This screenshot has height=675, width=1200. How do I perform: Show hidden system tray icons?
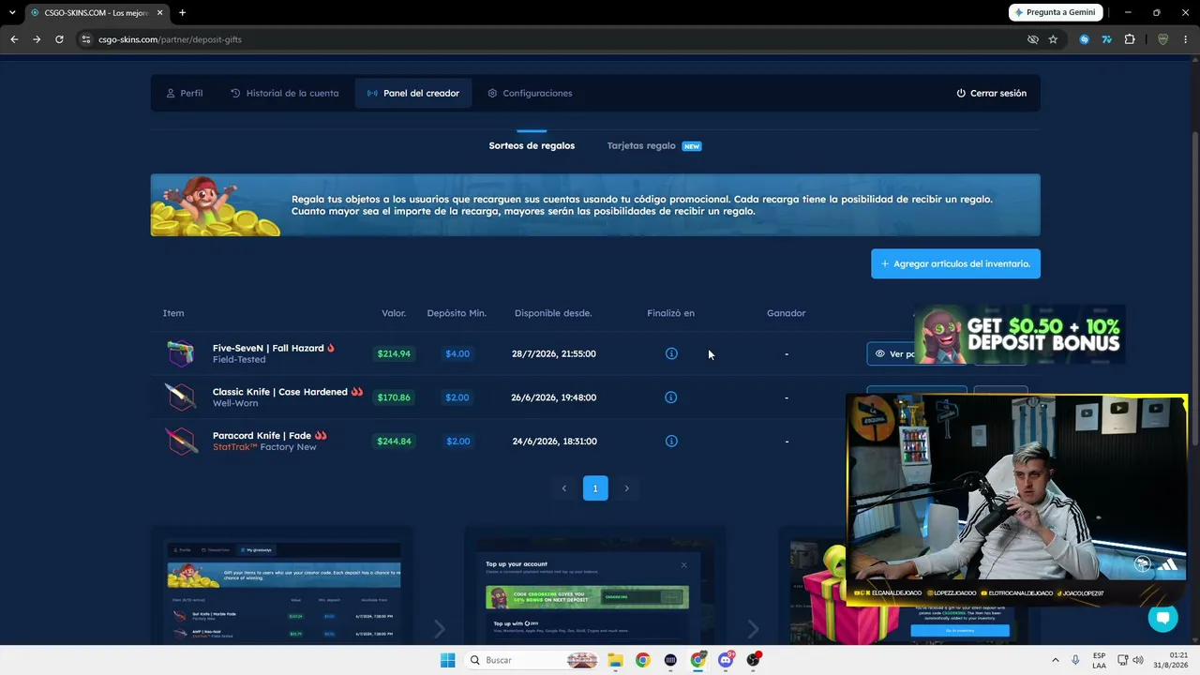pos(1055,660)
